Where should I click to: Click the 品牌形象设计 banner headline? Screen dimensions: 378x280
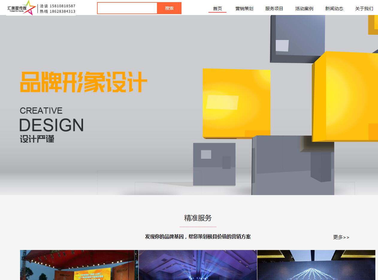point(83,82)
